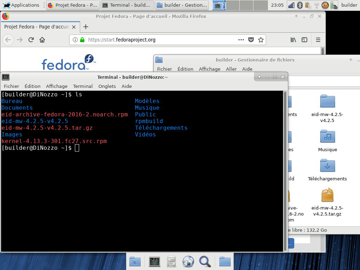Click Téléchargements in terminal output

161,128
